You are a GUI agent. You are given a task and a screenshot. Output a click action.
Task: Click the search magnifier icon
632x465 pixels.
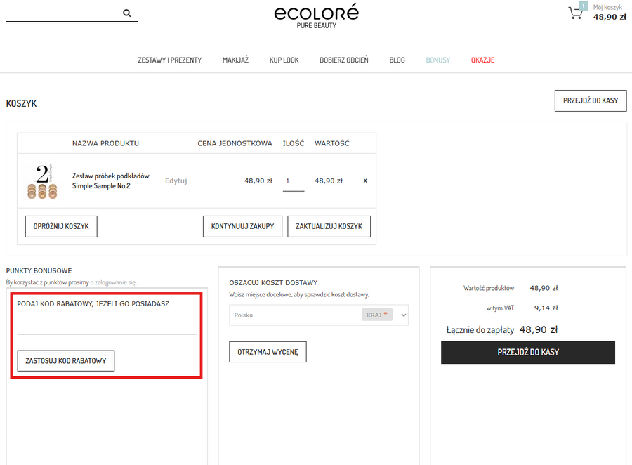[127, 13]
